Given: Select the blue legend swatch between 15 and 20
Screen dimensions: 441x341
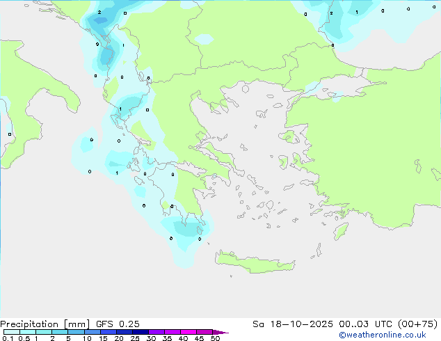Looking at the screenshot, I should coord(108,332).
